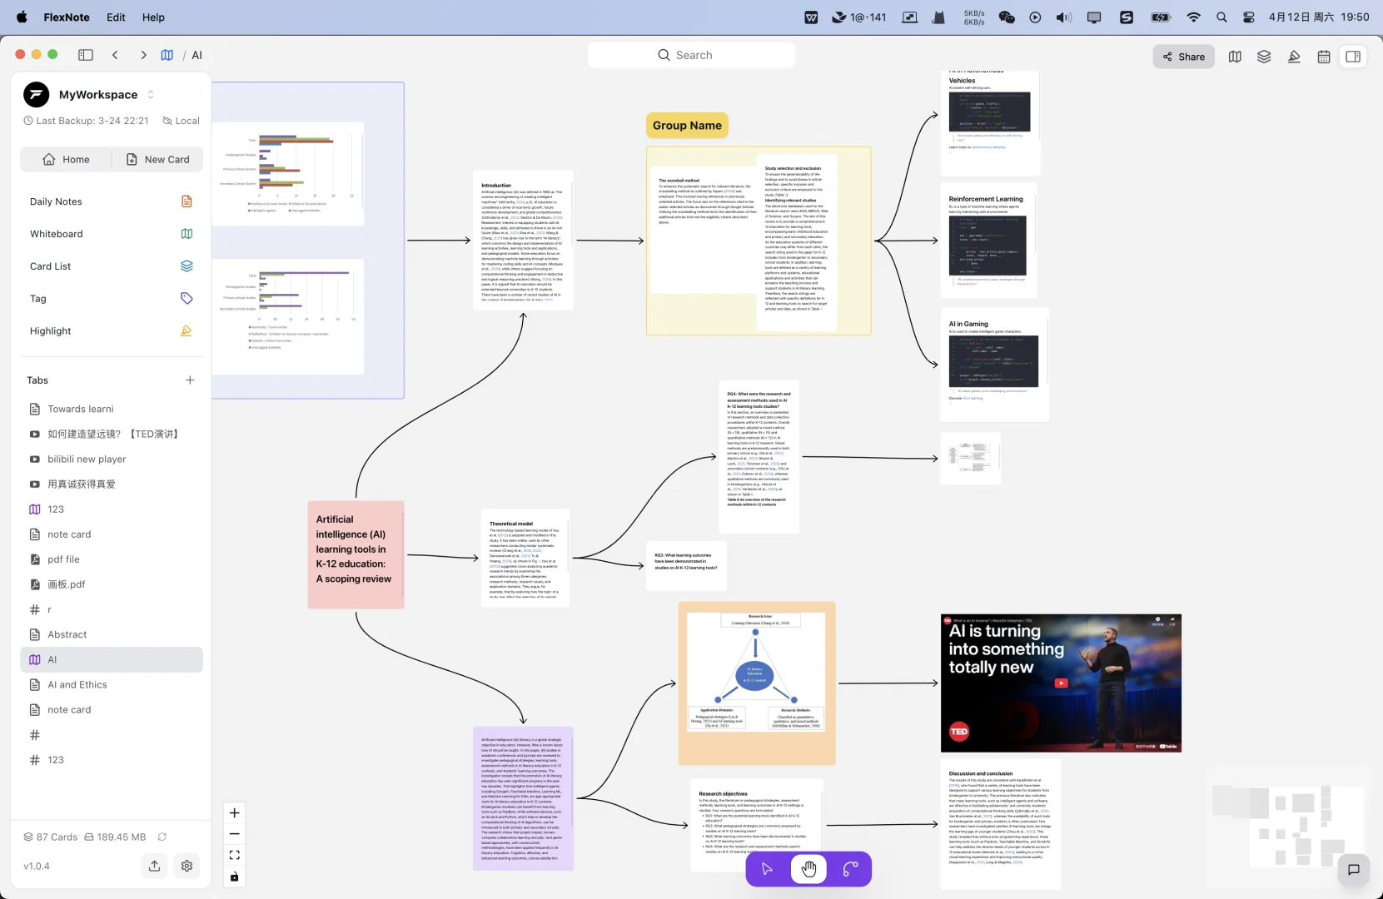Add a new tab with plus icon
This screenshot has height=899, width=1383.
click(x=190, y=380)
